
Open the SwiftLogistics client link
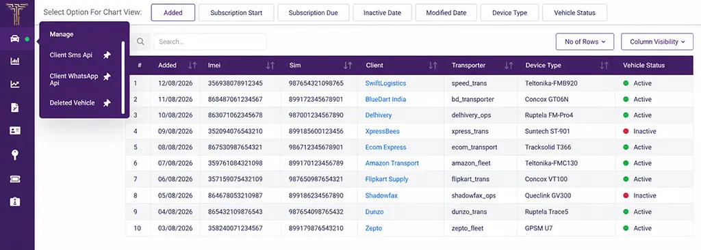point(385,83)
